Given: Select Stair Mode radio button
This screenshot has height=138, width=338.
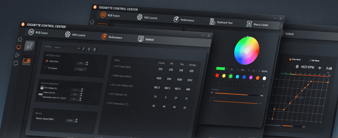Looking at the screenshot, I should point(310,60).
